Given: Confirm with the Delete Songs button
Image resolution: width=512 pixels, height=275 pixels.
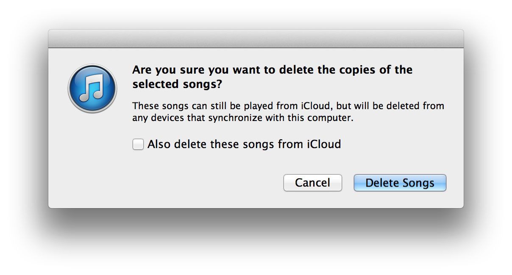Looking at the screenshot, I should [x=400, y=183].
